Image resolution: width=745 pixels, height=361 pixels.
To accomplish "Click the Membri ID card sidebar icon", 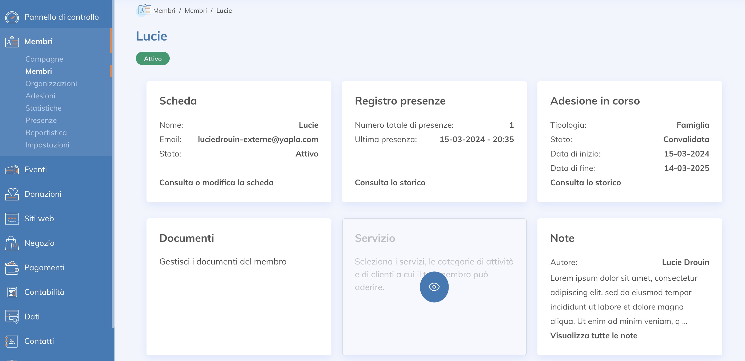I will coord(12,42).
